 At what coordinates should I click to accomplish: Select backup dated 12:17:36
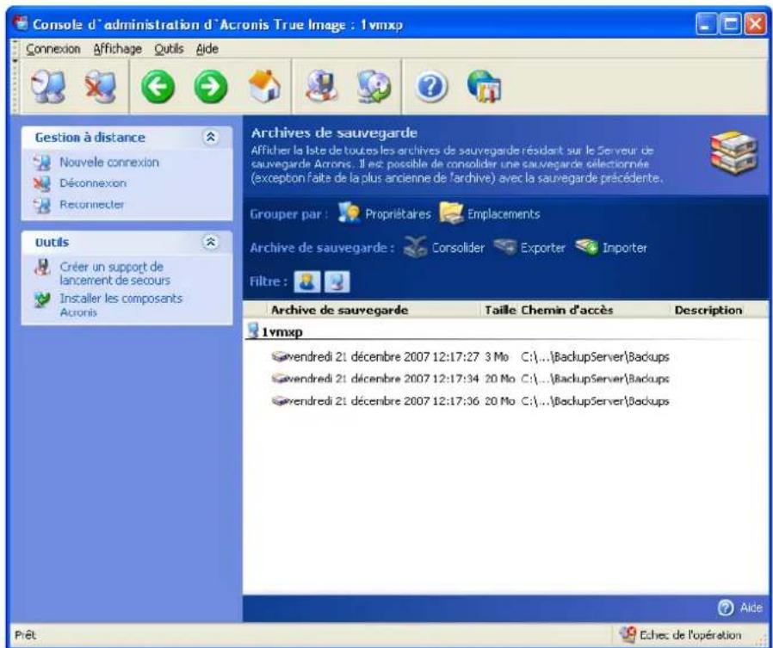(x=470, y=401)
